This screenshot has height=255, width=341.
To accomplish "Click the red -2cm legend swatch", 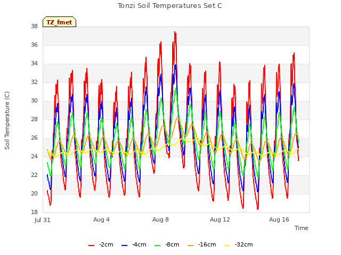I will tap(91, 245).
